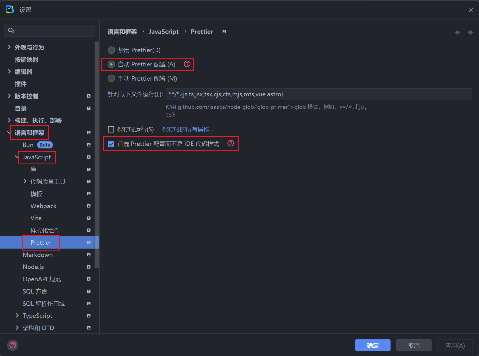Open the 保存时的所有操作 link
The width and height of the screenshot is (479, 356).
[x=188, y=129]
